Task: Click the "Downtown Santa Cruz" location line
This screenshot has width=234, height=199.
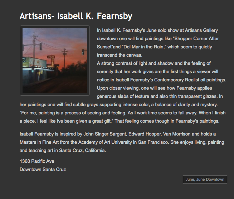Action: (x=43, y=169)
